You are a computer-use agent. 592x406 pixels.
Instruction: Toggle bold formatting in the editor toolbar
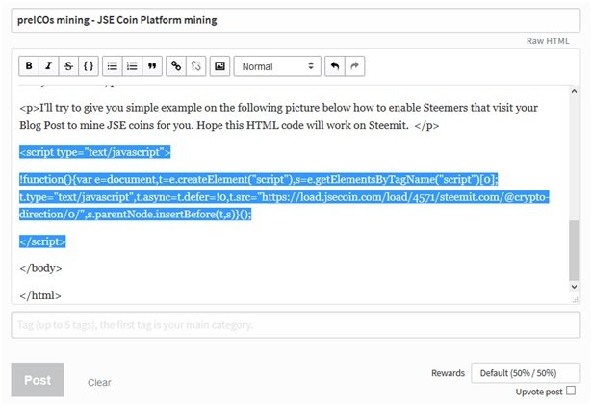(x=29, y=66)
